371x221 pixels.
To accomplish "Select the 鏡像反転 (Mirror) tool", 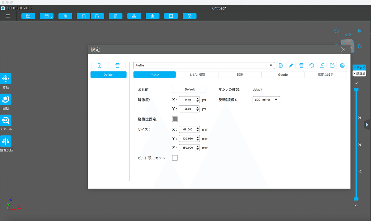I will [6, 141].
